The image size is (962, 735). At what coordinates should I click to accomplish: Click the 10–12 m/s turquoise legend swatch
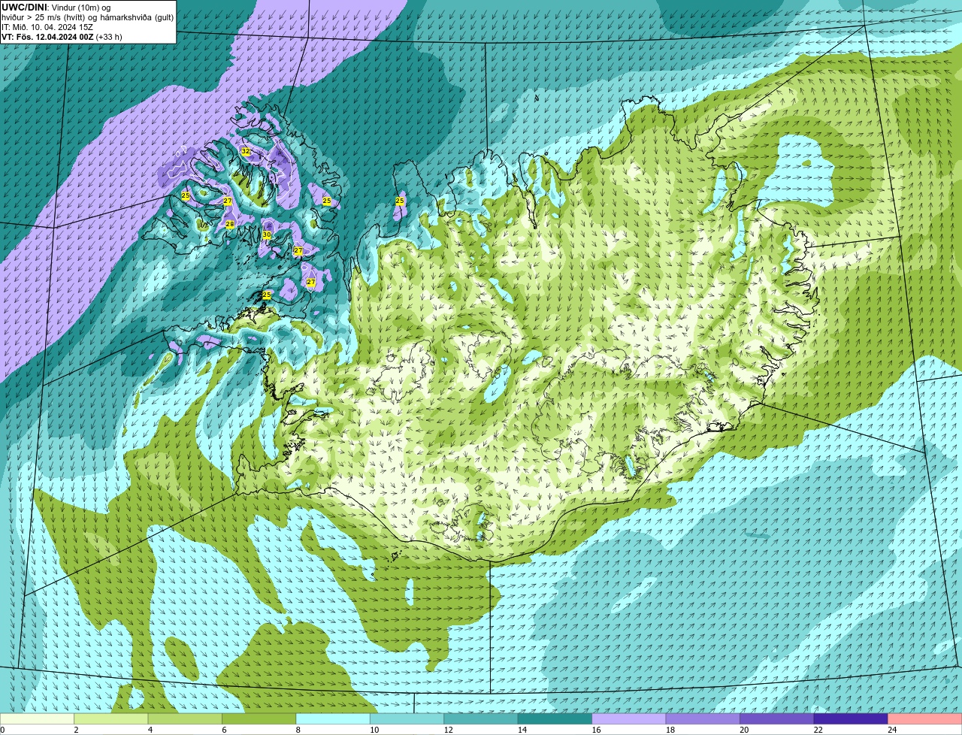click(x=407, y=719)
